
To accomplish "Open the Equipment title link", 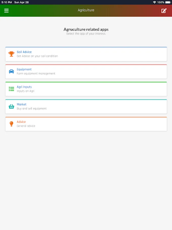I will [x=24, y=69].
